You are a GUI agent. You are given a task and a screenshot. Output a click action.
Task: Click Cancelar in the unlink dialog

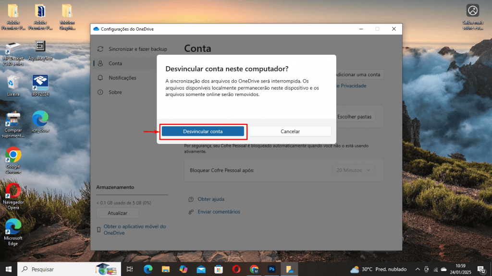tap(290, 132)
